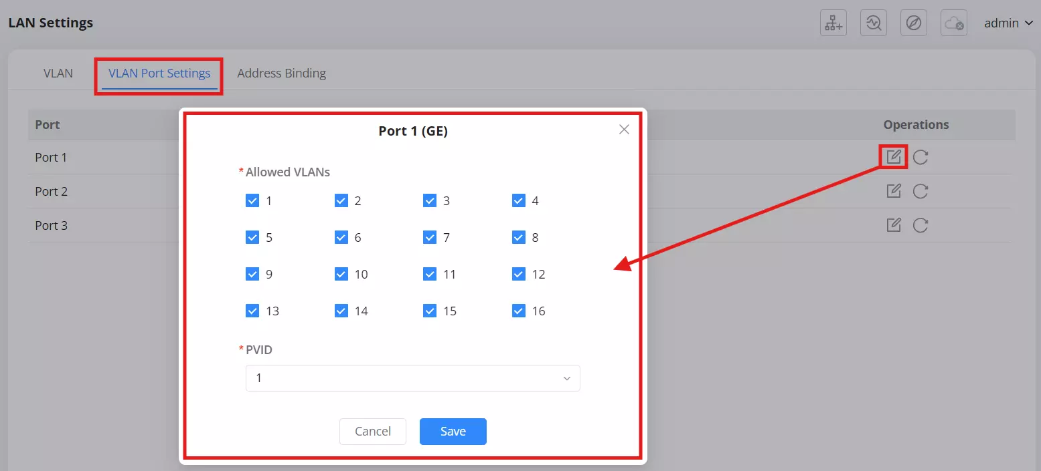
Task: Click the Port 3 row label
Action: pos(52,225)
